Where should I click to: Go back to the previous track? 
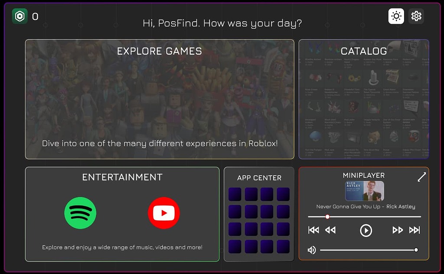(x=313, y=230)
